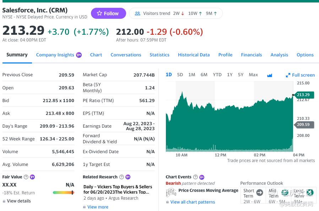This screenshot has width=319, height=211.
Task: Select the 5D chart range
Action: click(180, 75)
